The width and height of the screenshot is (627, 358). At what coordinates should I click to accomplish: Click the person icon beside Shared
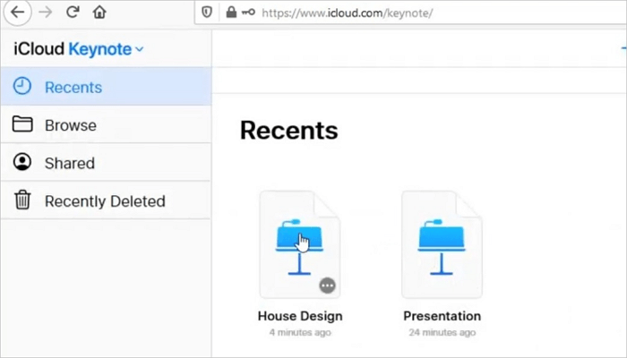click(22, 162)
